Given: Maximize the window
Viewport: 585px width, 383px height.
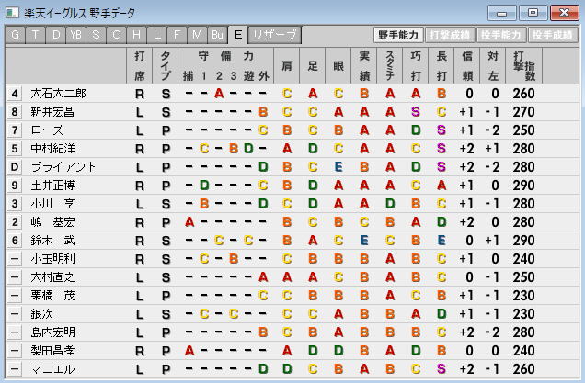Looking at the screenshot, I should 531,13.
